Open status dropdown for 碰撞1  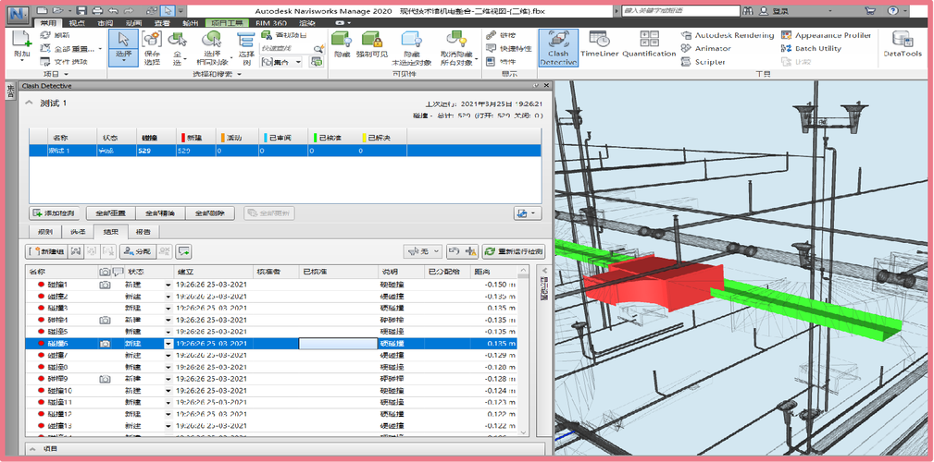tap(168, 285)
